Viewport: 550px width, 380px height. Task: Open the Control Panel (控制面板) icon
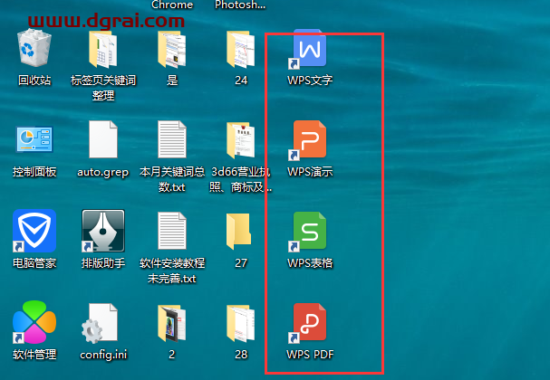point(34,139)
